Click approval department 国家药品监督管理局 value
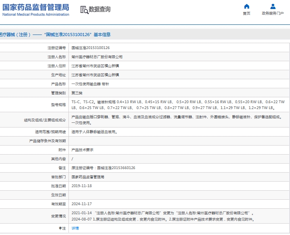 click(88, 177)
